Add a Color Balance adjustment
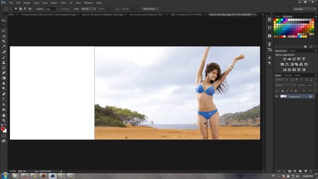318x179 pixels. pos(287,64)
